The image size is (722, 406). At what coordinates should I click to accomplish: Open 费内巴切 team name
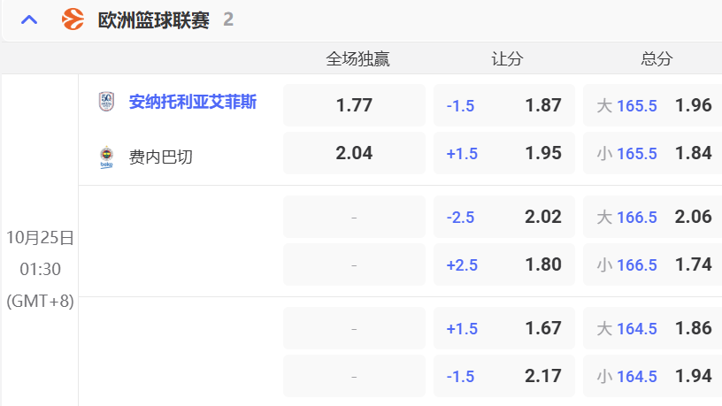pos(160,157)
